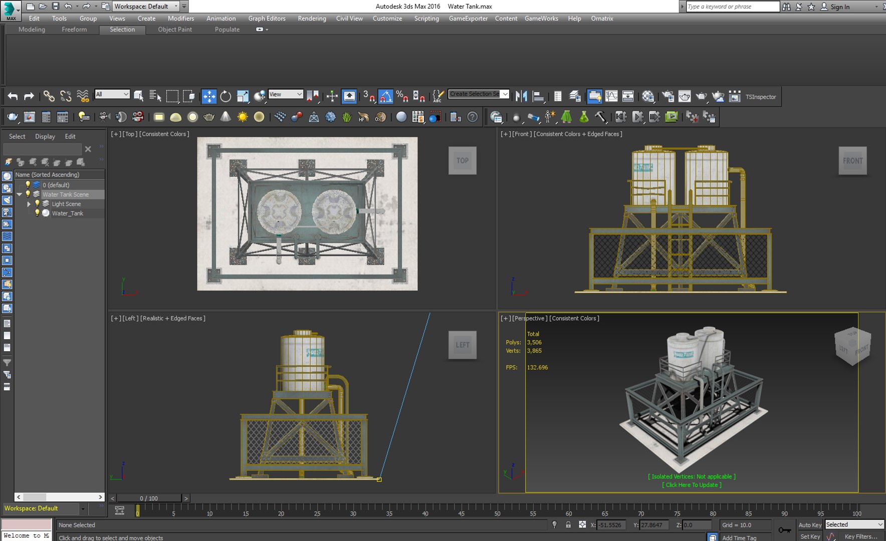Click the keyword search field

coord(732,7)
